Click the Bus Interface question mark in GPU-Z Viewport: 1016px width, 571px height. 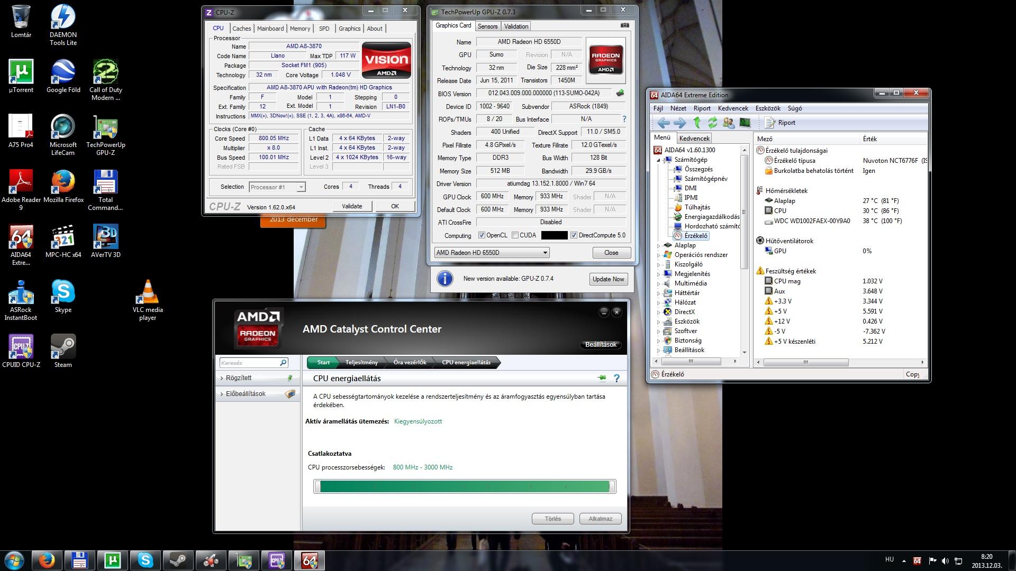(x=624, y=119)
